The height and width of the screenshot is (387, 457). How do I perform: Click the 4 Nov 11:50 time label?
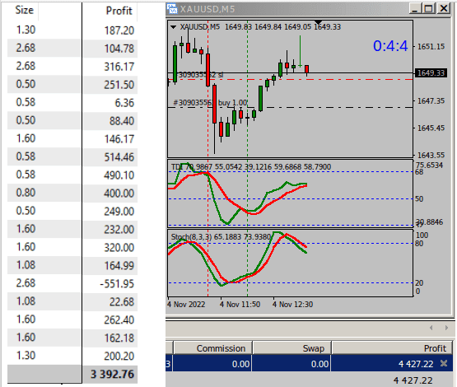(240, 304)
